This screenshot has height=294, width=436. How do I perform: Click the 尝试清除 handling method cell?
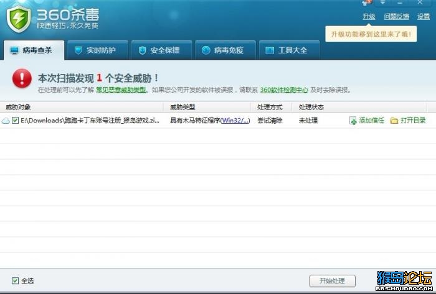coord(270,121)
